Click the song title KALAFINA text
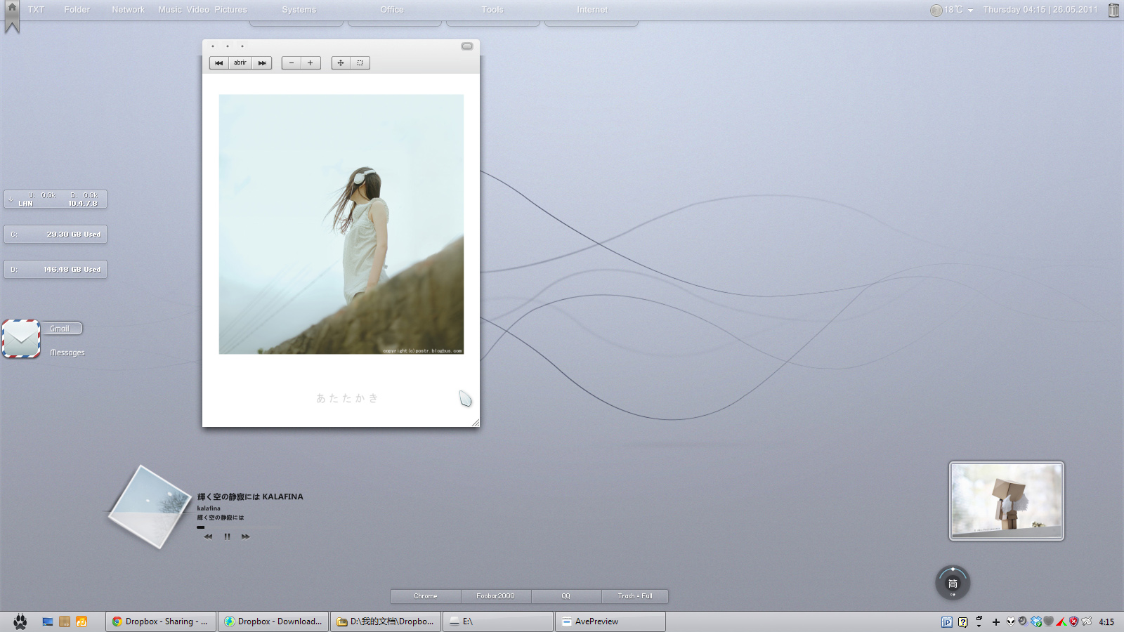 click(250, 496)
